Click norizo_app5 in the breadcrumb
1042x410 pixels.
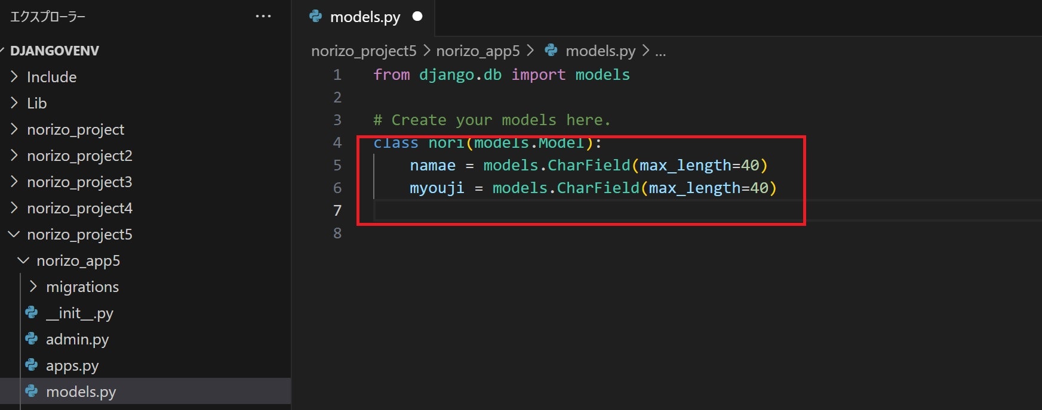click(x=478, y=51)
